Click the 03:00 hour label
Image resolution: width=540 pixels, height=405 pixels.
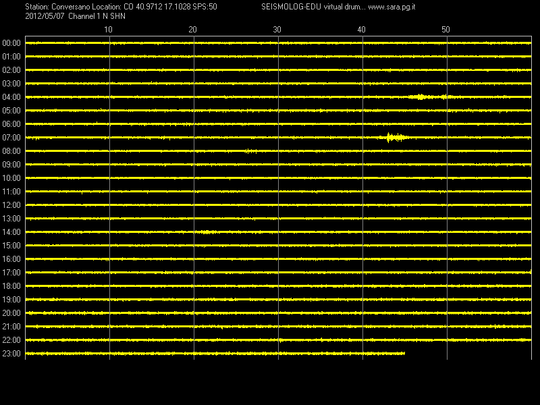point(11,84)
